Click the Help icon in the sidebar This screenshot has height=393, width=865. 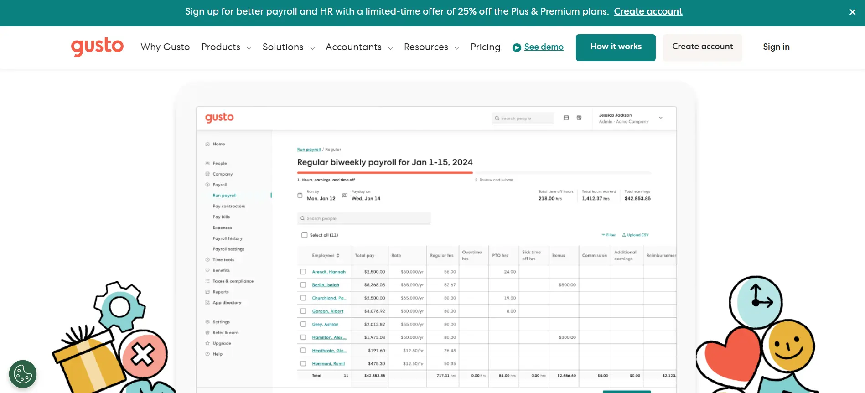207,354
